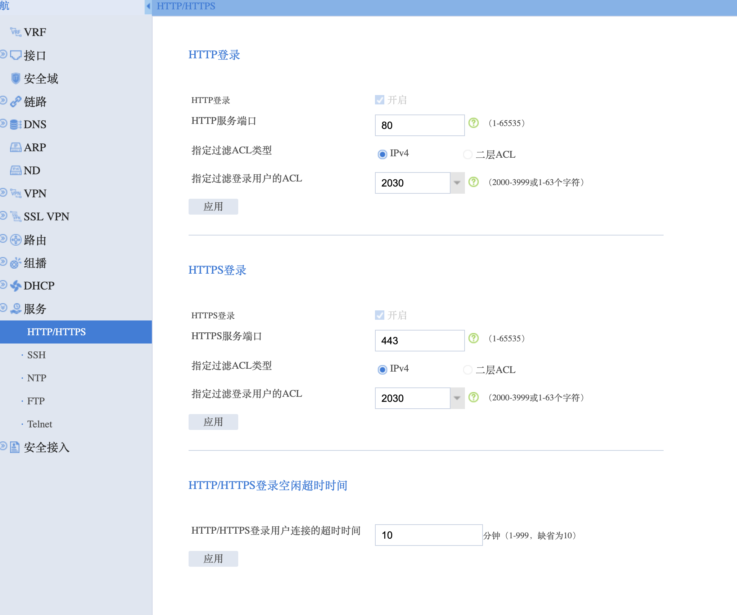Click 应用 button under idle timeout section
Image resolution: width=737 pixels, height=615 pixels.
click(x=213, y=559)
